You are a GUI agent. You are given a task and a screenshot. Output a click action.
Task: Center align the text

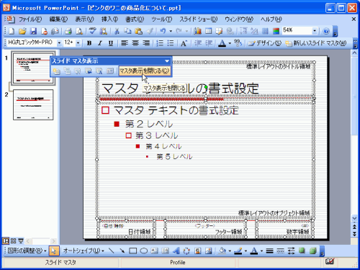[x=135, y=43]
